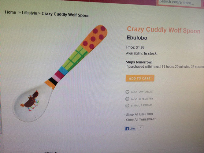This screenshot has width=204, height=153.
Task: Click the heart icon beside Add to Wish List
Action: pyautogui.click(x=127, y=92)
